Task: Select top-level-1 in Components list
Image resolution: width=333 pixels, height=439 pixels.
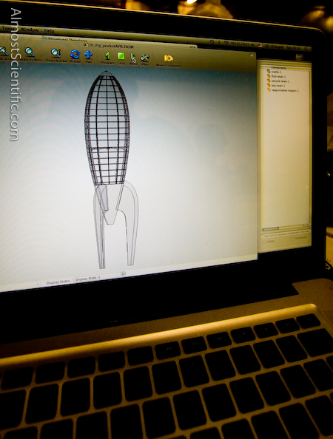Action: click(278, 86)
